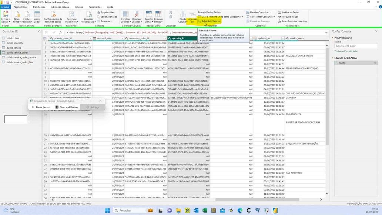Switch to the Ferramentas tab
The width and height of the screenshot is (382, 215).
click(x=95, y=7)
